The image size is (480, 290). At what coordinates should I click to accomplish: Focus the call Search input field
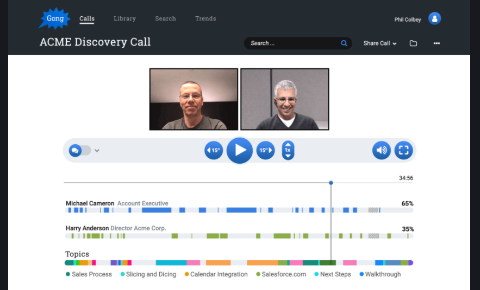[298, 43]
